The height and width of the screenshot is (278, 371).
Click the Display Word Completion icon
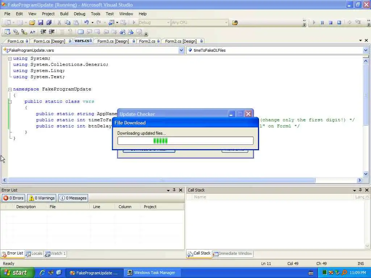[x=33, y=32]
